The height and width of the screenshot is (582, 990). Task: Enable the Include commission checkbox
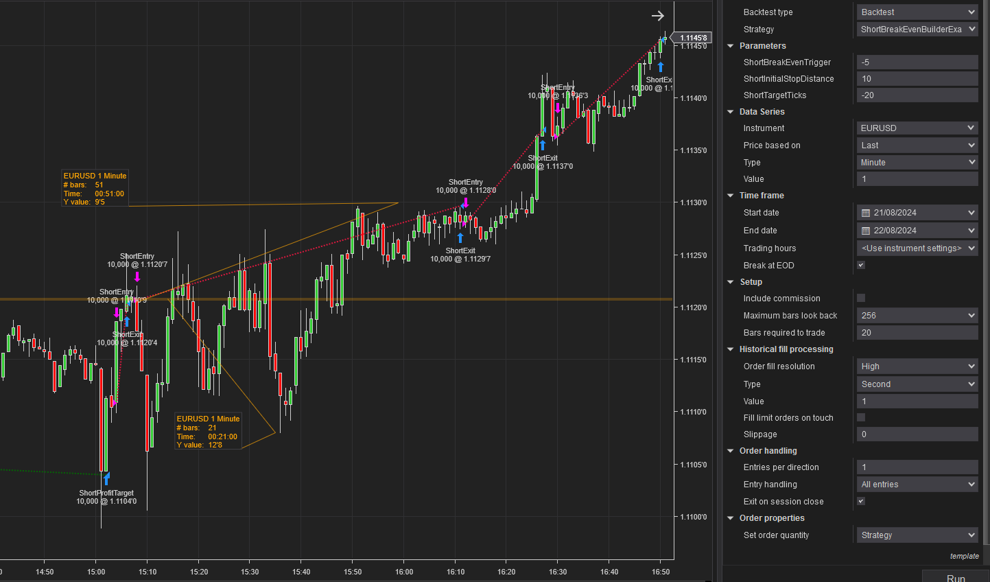tap(861, 298)
